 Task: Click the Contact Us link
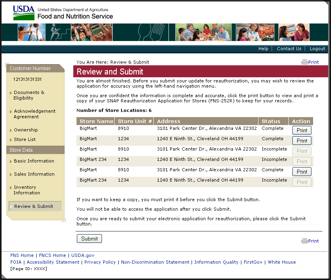click(289, 49)
